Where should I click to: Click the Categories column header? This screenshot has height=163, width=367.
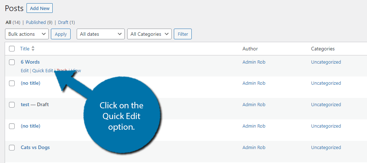tap(323, 49)
